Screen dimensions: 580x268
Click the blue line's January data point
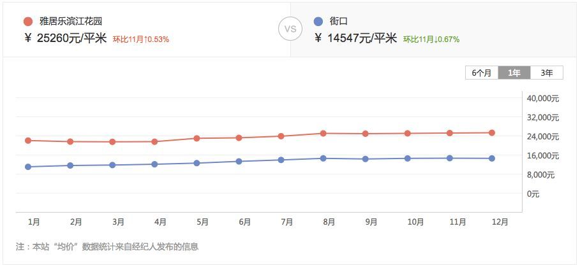click(28, 167)
